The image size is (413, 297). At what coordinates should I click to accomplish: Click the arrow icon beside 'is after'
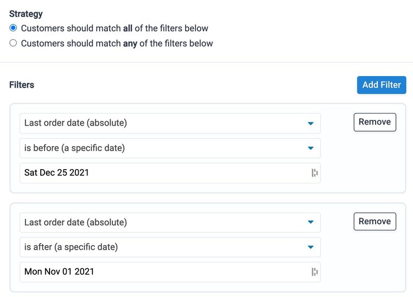311,247
